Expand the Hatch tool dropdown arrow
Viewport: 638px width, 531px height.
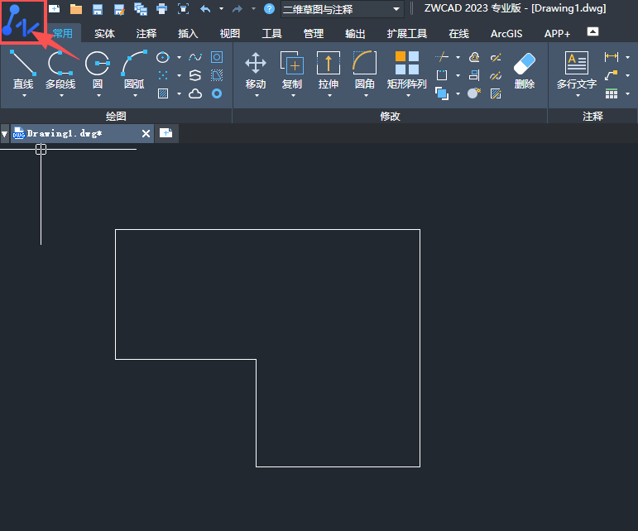(179, 94)
